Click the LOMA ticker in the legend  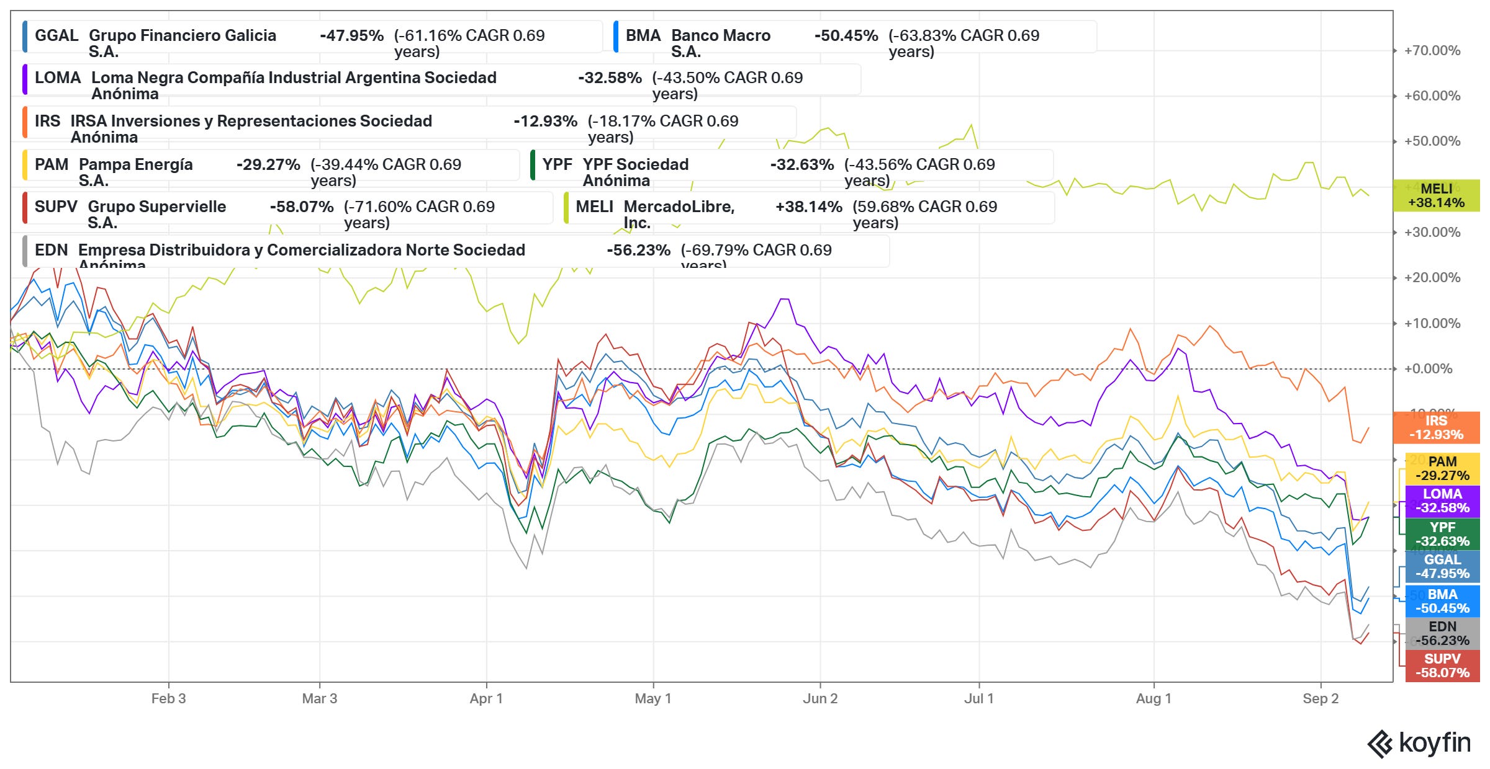tap(58, 78)
